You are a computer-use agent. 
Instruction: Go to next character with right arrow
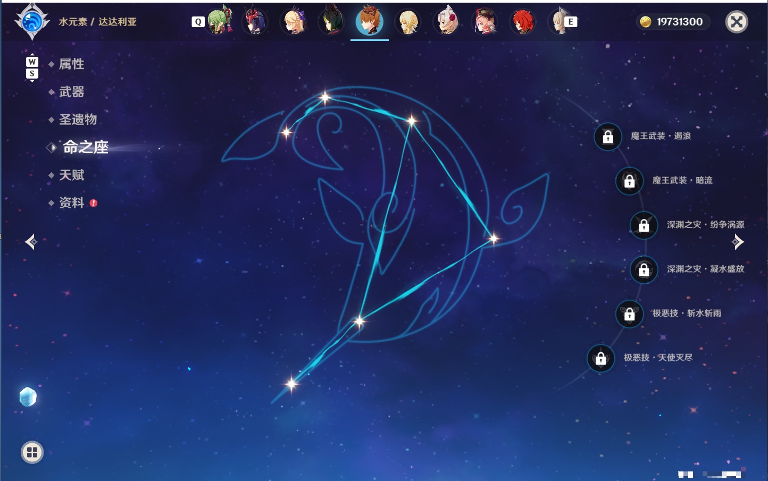pos(738,242)
